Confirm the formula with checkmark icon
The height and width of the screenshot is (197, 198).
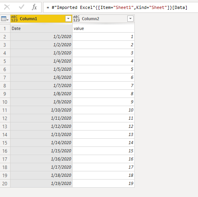pos(21,7)
